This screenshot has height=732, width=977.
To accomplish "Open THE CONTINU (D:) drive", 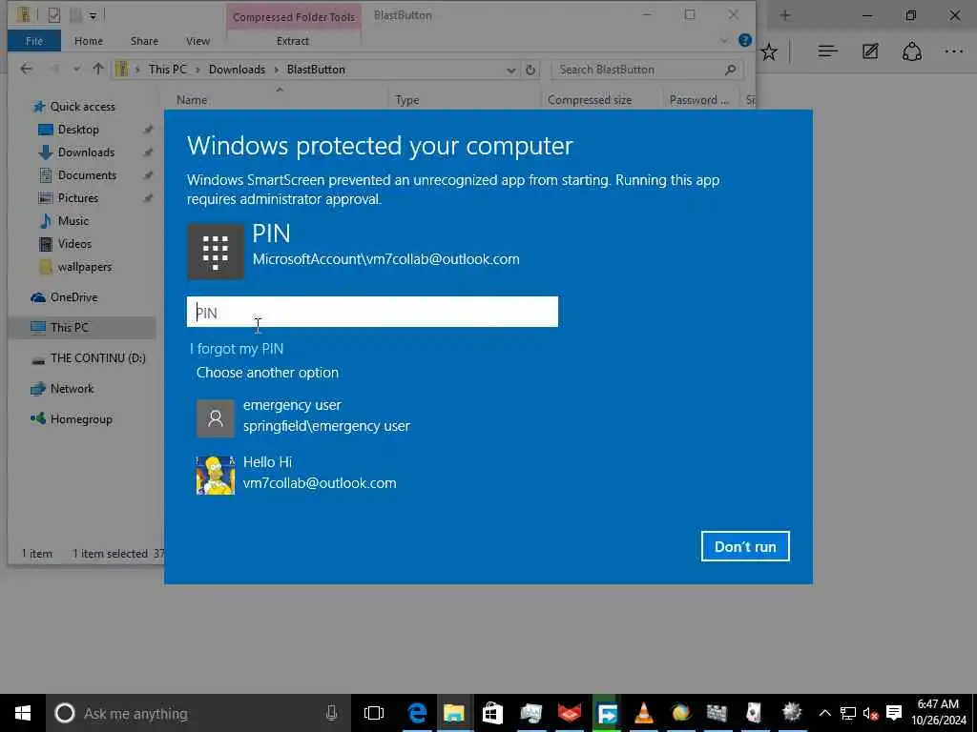I will coord(98,358).
